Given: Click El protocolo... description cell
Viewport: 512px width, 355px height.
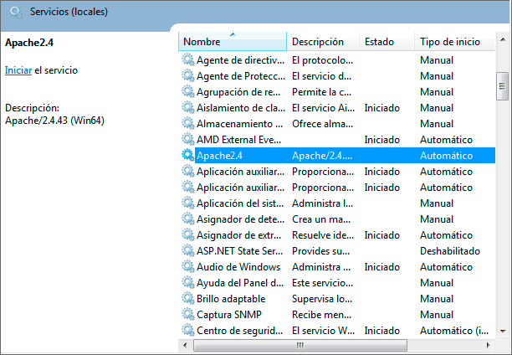Looking at the screenshot, I should click(x=322, y=60).
